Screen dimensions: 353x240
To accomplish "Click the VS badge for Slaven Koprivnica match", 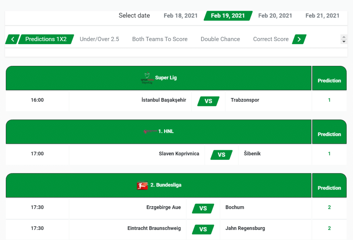I will point(222,155).
